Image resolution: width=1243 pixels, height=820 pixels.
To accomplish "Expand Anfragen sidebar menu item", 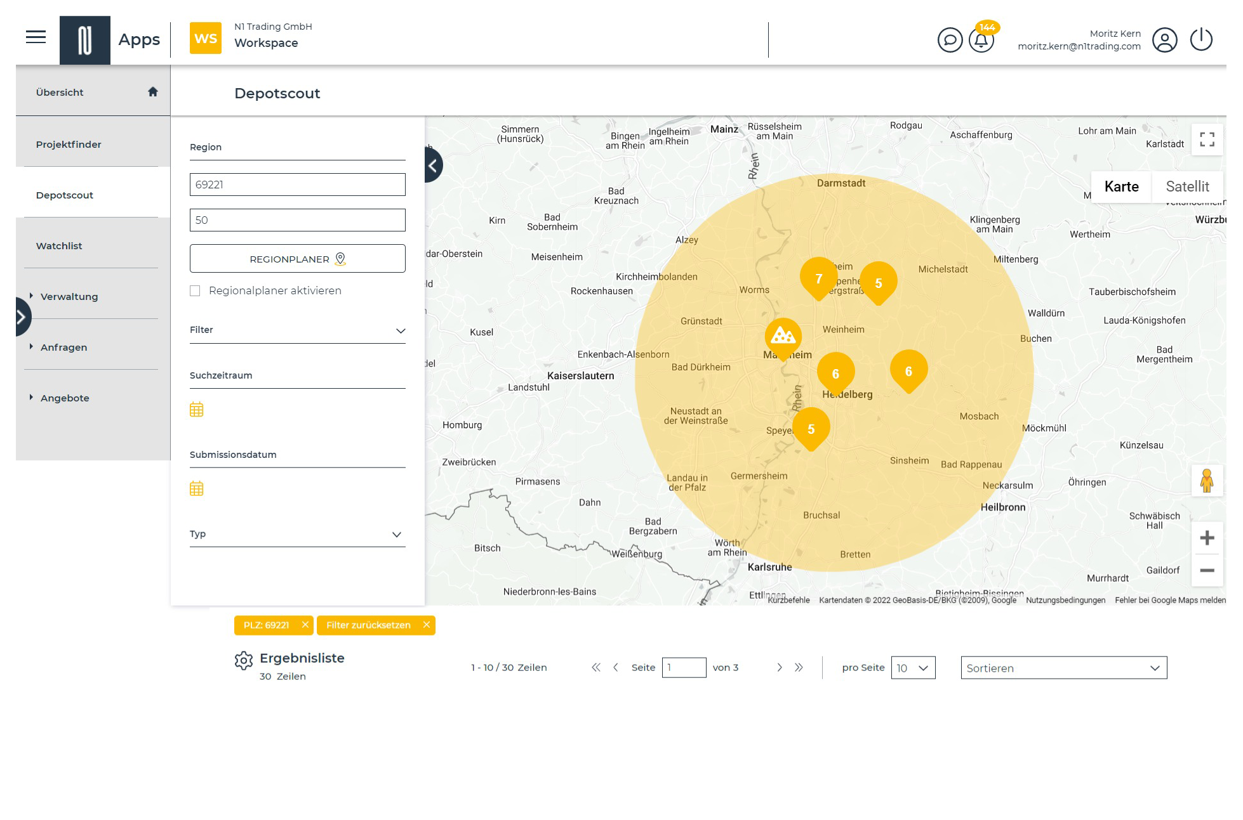I will click(31, 346).
